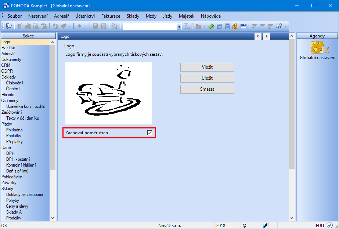The width and height of the screenshot is (339, 229).
Task: Expand the help pointer dropdown arrow
Action: (285, 26)
